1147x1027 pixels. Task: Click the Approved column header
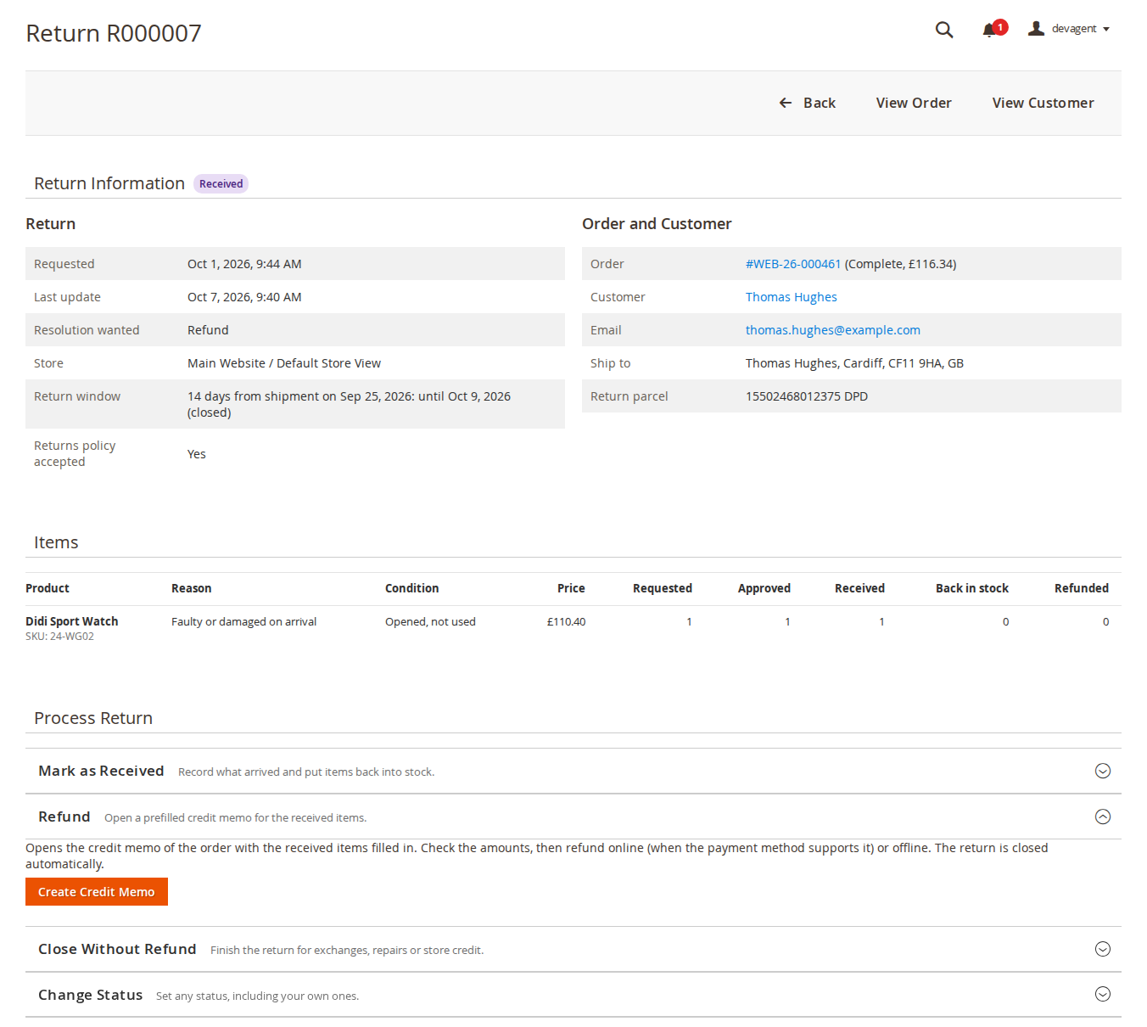pyautogui.click(x=764, y=588)
